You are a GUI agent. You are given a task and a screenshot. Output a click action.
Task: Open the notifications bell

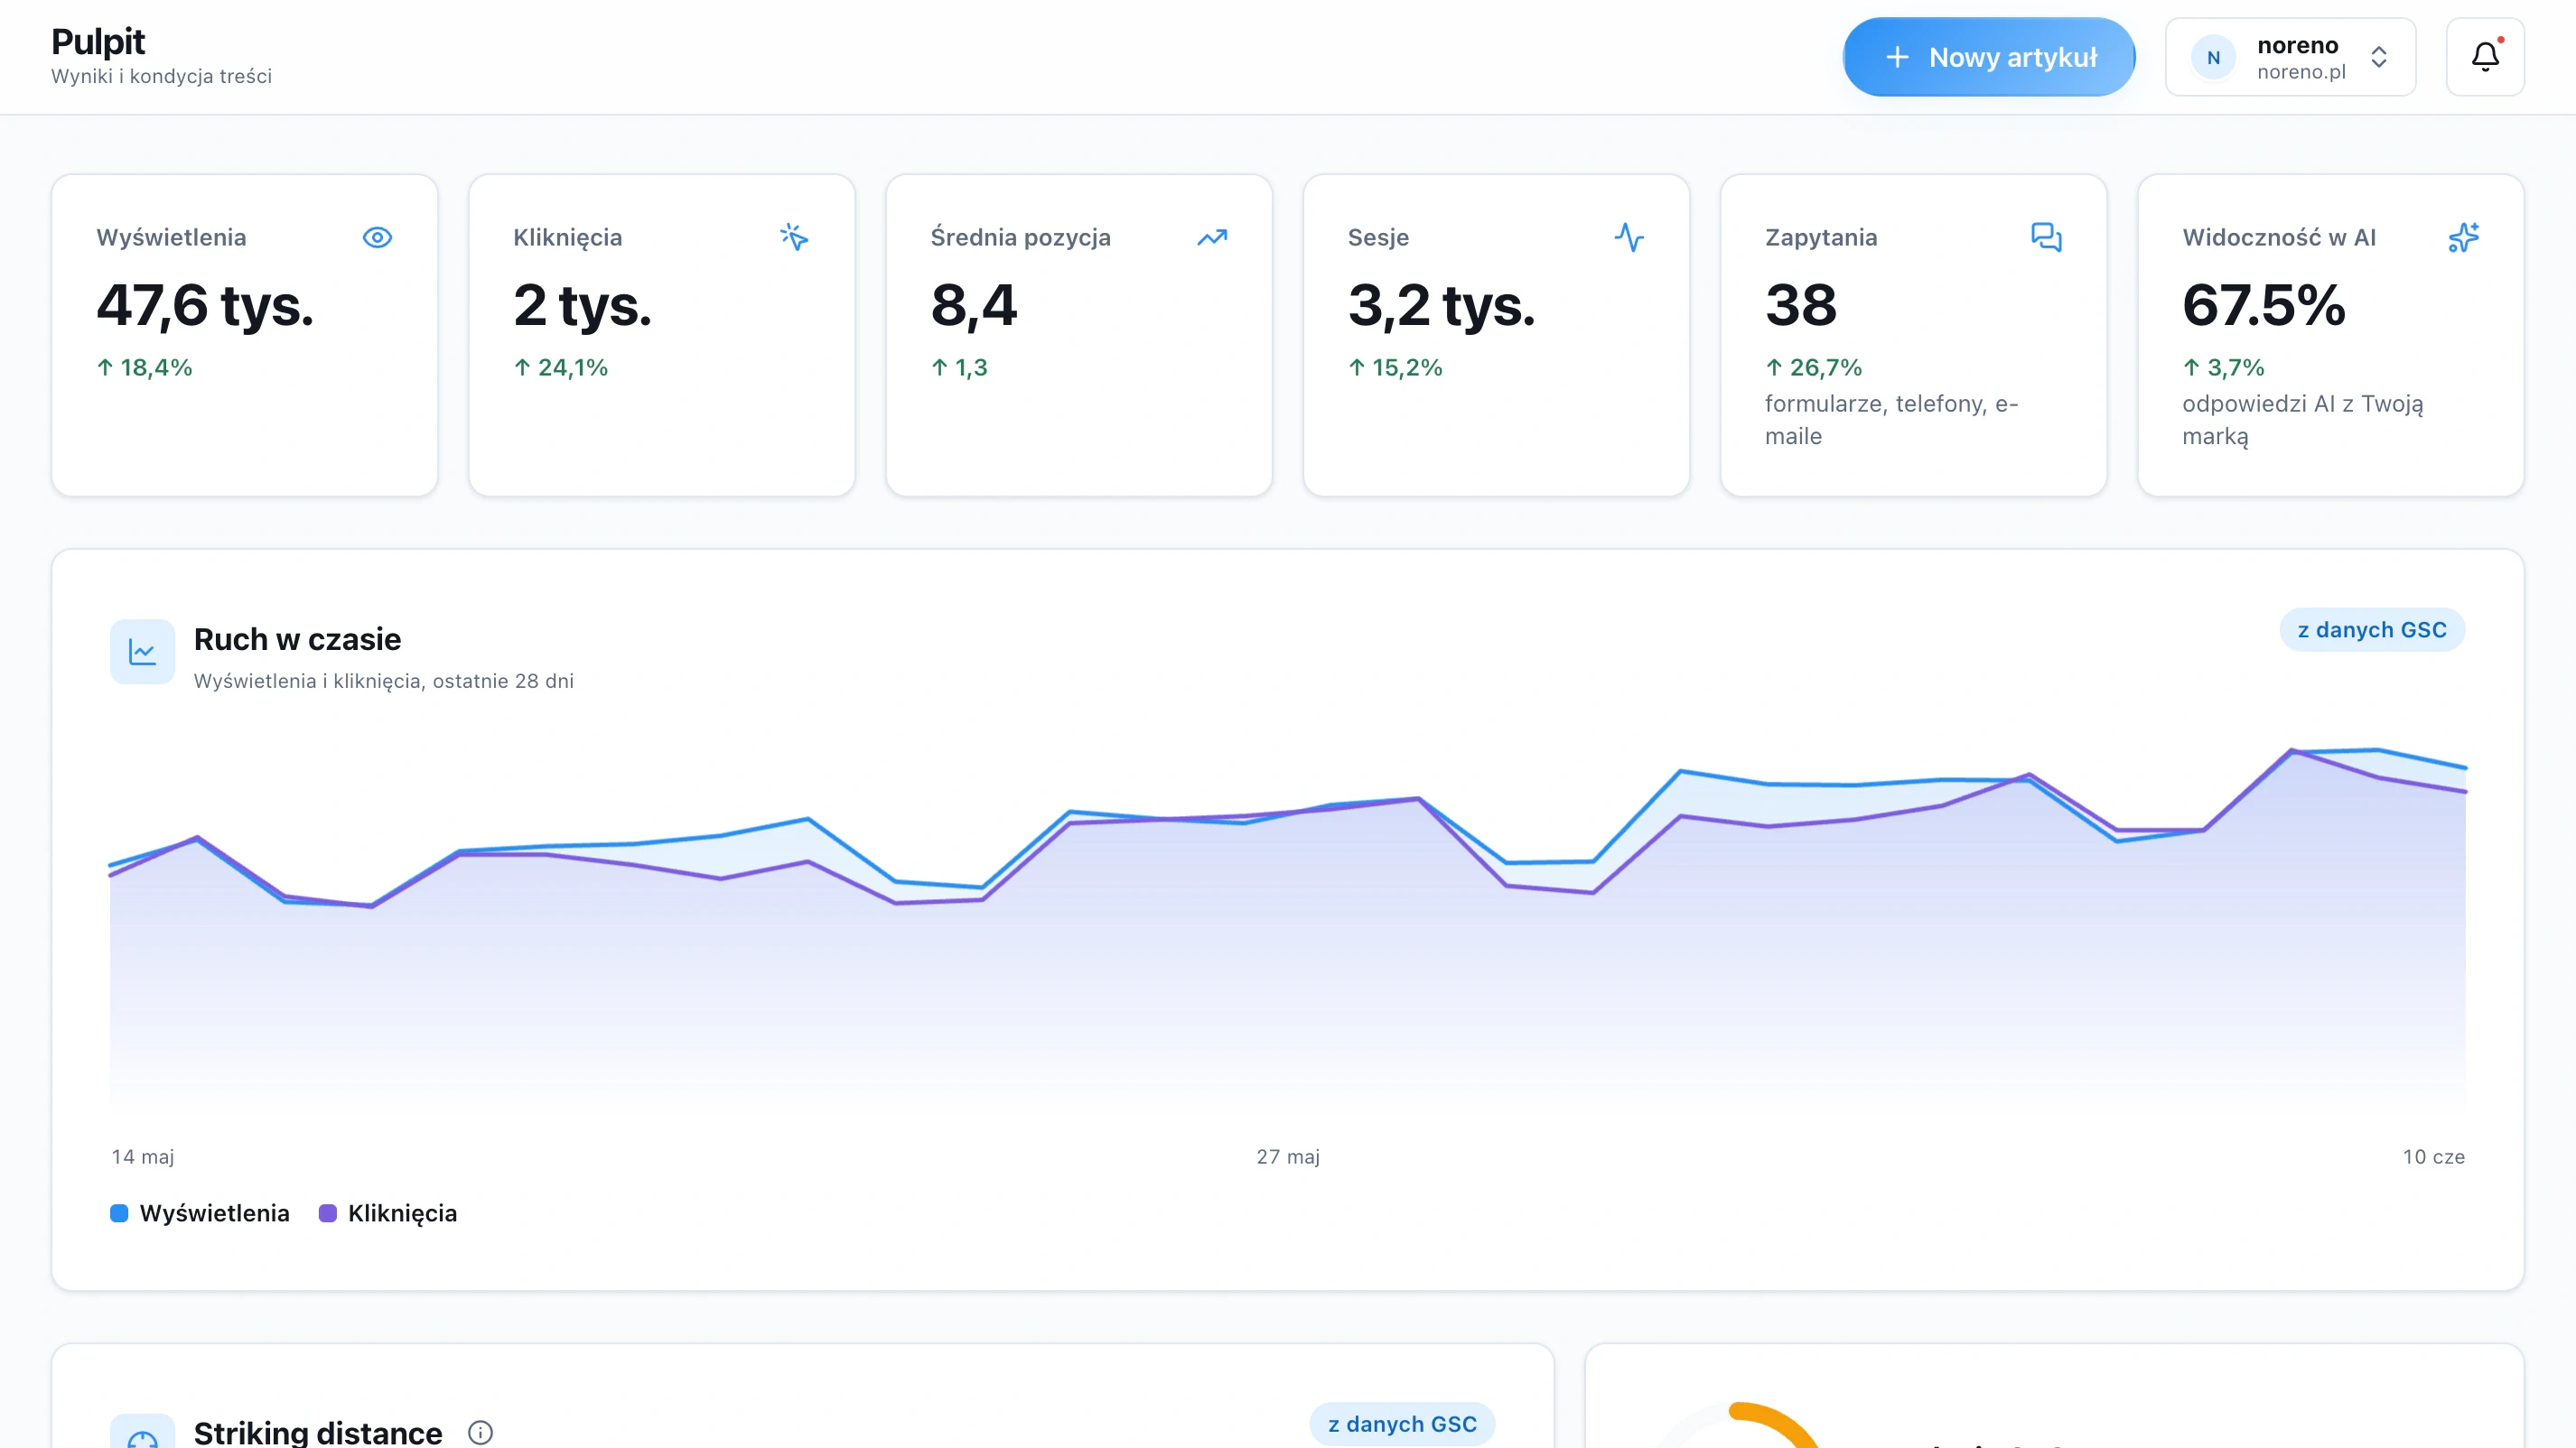[x=2485, y=57]
